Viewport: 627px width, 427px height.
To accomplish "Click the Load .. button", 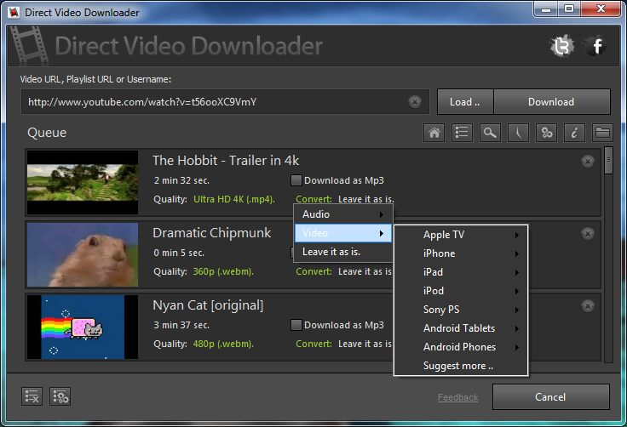I will 465,102.
